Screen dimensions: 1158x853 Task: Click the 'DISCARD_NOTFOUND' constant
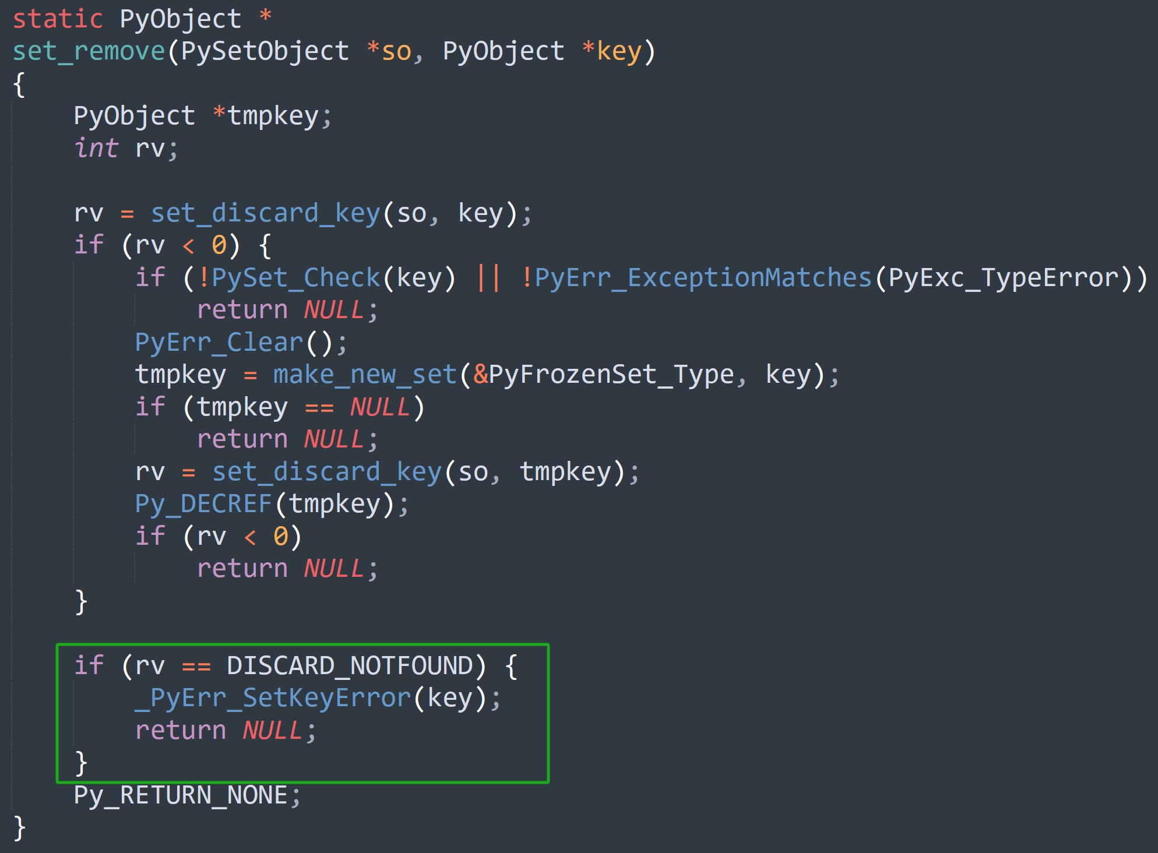point(350,666)
